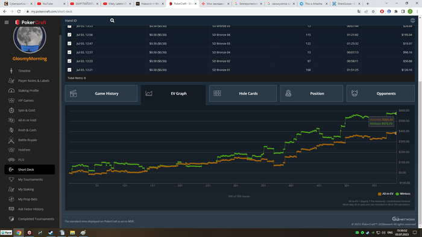Click the GloomyMorning username
422x237 pixels.
(30, 59)
